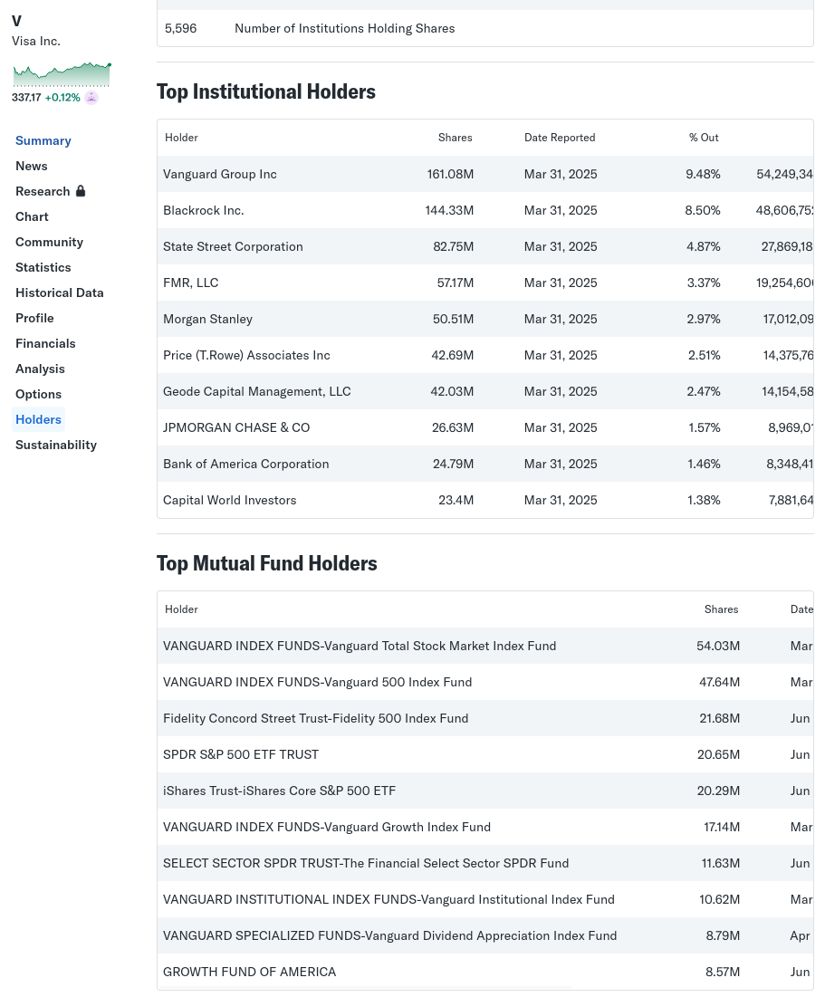Click Fidelity 500 Index Fund holder

tap(315, 718)
